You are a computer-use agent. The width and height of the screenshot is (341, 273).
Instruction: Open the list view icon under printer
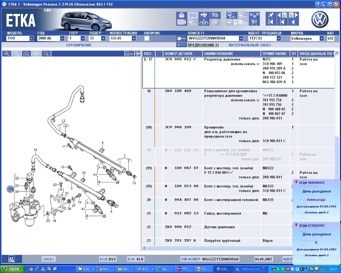coord(181,22)
